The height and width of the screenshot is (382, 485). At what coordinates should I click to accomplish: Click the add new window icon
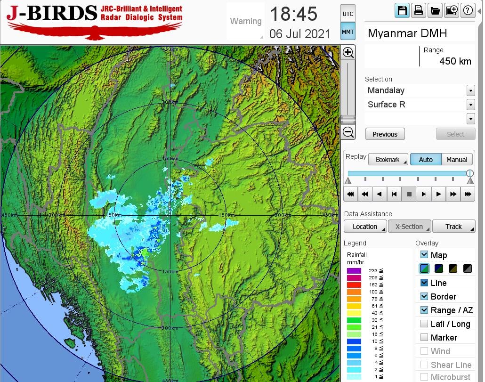point(451,10)
